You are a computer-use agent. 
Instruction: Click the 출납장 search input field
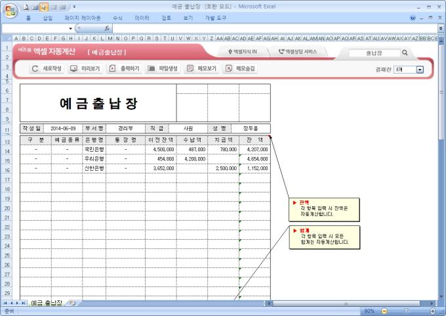click(x=374, y=53)
